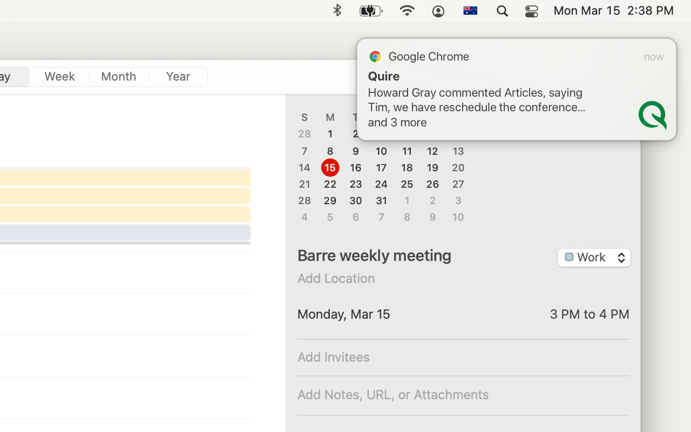Switch to Month view
This screenshot has width=691, height=432.
tap(119, 77)
